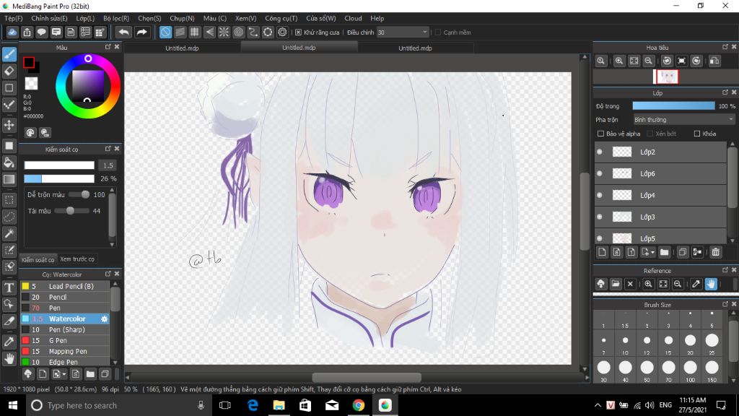Screen dimensions: 739x416
Task: Toggle the Khử răng cưa checkbox
Action: pyautogui.click(x=298, y=32)
